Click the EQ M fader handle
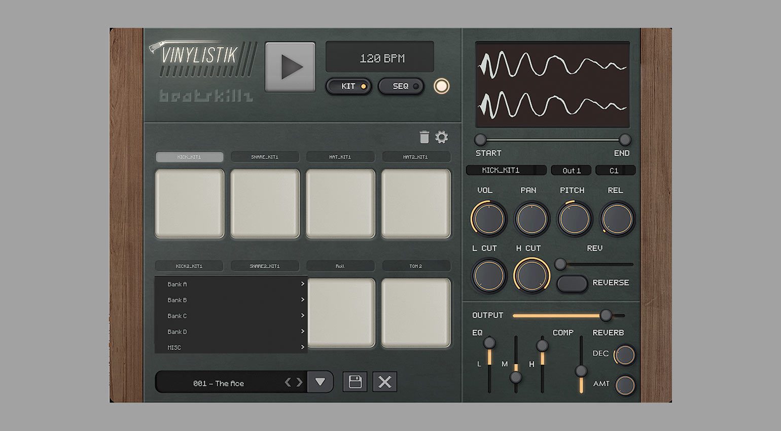The image size is (781, 431). 516,377
